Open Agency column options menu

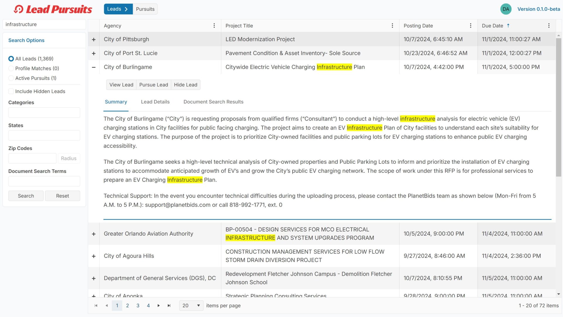click(x=214, y=26)
